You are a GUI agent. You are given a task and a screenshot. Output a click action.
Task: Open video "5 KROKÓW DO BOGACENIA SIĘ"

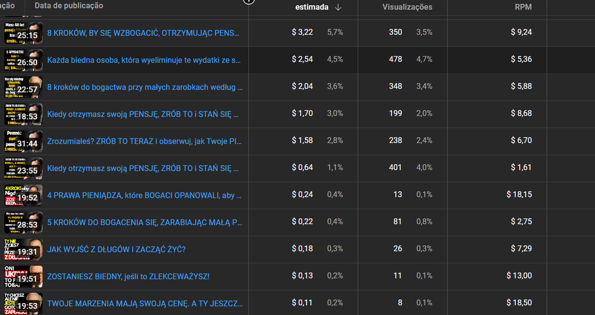pos(145,222)
